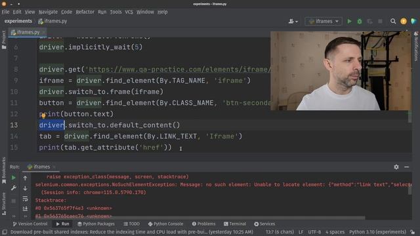Jump up the stack trace arrow

tap(25, 178)
